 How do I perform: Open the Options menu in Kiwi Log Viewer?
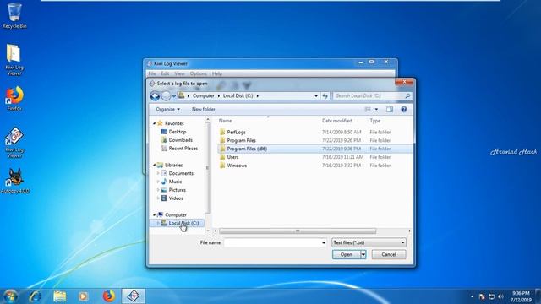coord(198,73)
